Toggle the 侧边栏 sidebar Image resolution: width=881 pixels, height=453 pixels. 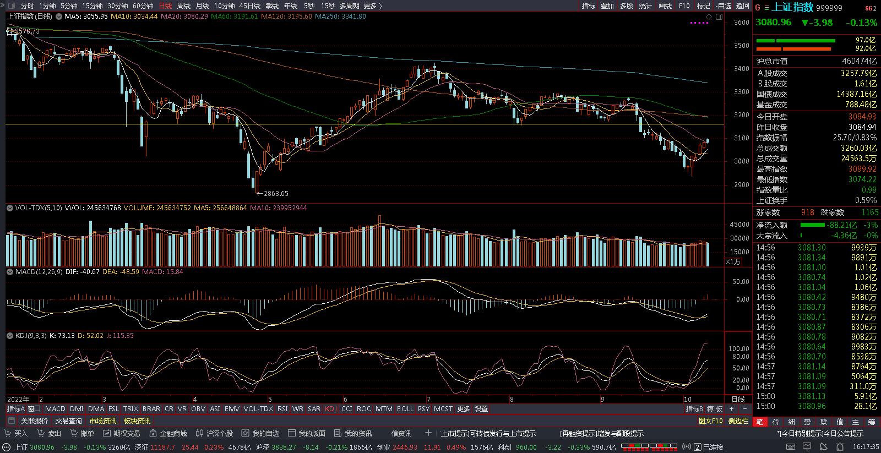pyautogui.click(x=738, y=421)
